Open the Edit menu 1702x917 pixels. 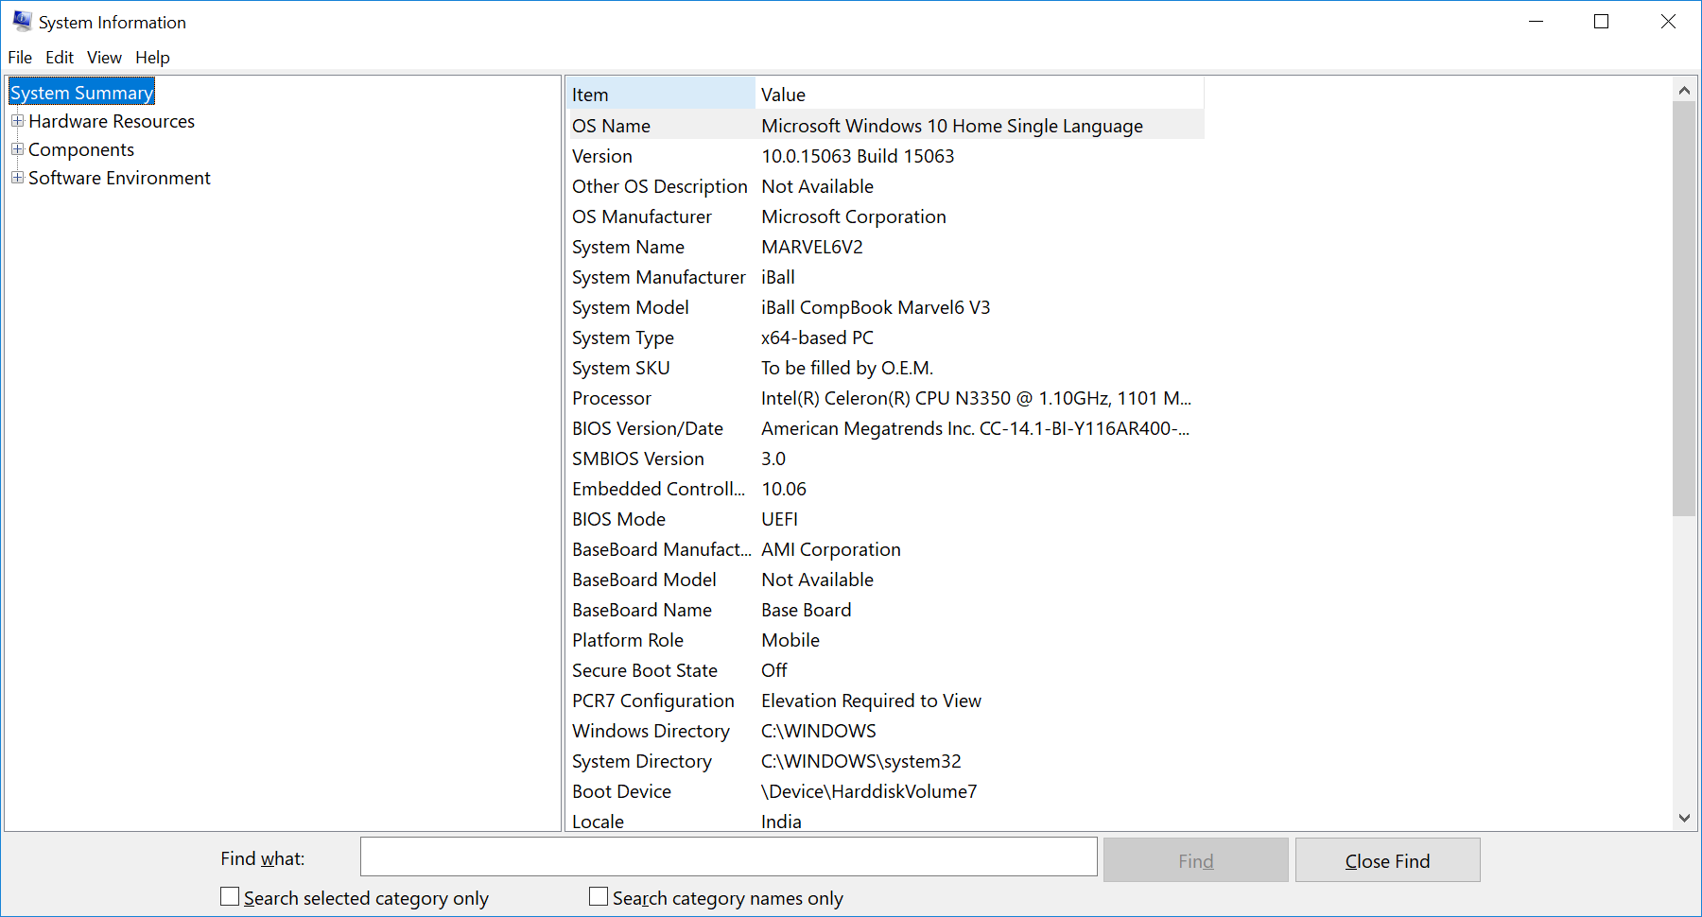[x=59, y=58]
